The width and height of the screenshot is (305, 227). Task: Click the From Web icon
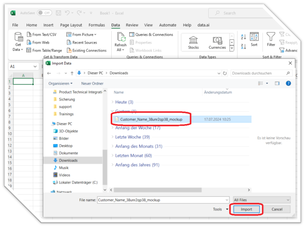click(x=29, y=43)
